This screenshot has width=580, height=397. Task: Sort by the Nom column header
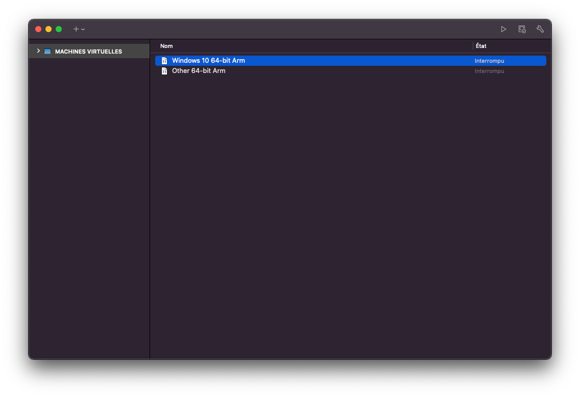166,46
